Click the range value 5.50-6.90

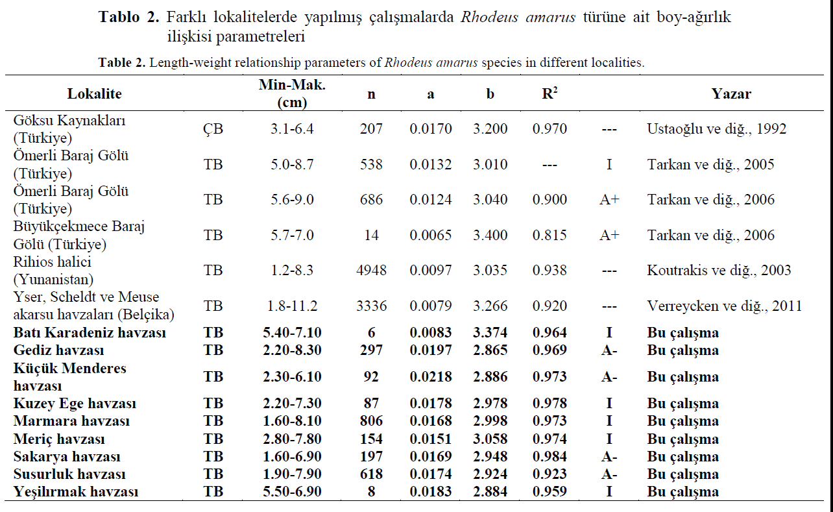(292, 492)
